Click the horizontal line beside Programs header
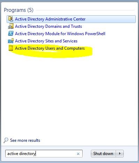Viewport: 139px width, 163px height. [86, 10]
